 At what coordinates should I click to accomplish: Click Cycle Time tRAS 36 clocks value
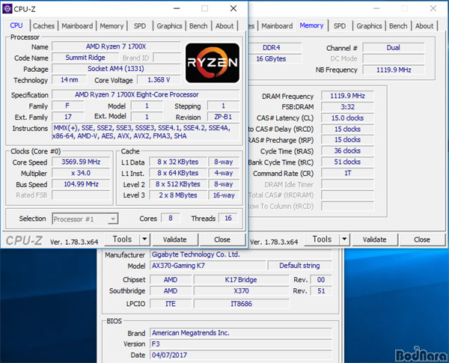pyautogui.click(x=347, y=150)
